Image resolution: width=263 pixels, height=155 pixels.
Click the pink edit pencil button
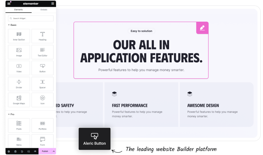(202, 28)
